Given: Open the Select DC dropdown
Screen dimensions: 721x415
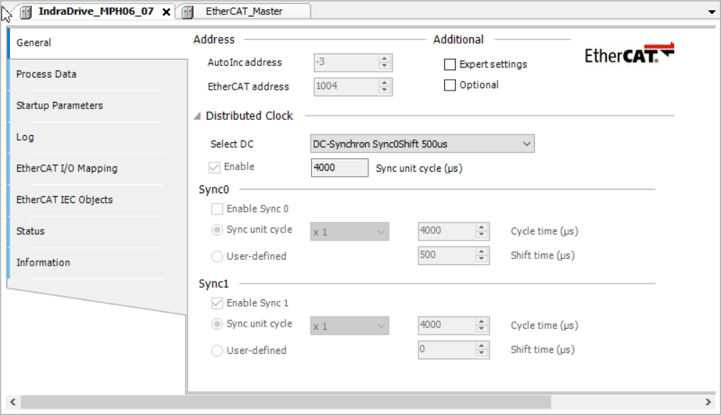Looking at the screenshot, I should pos(527,144).
